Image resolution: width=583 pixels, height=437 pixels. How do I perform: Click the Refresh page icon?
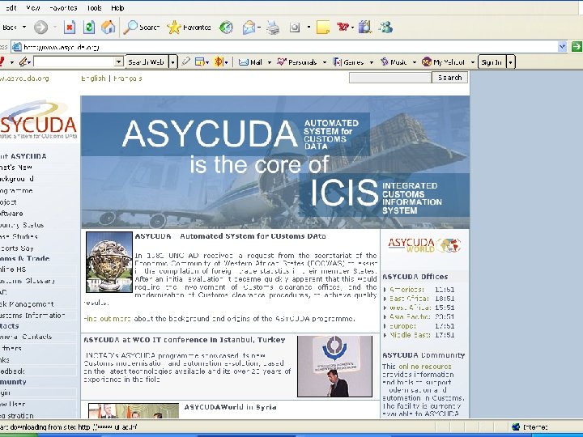(x=89, y=28)
